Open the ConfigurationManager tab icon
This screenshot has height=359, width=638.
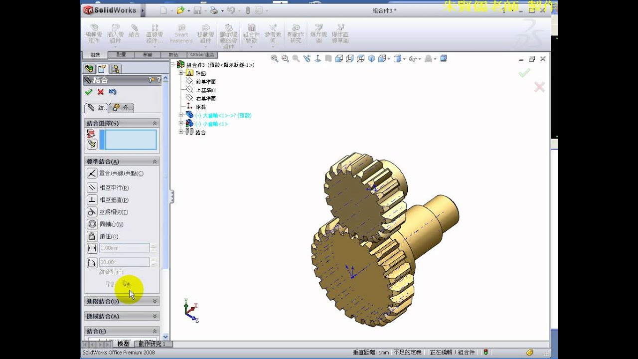(115, 69)
